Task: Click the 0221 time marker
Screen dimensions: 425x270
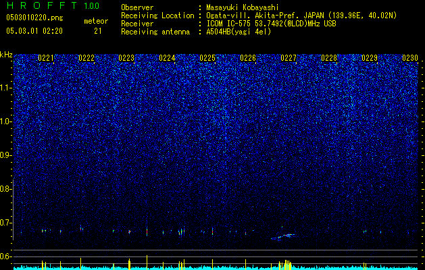Action: point(46,58)
